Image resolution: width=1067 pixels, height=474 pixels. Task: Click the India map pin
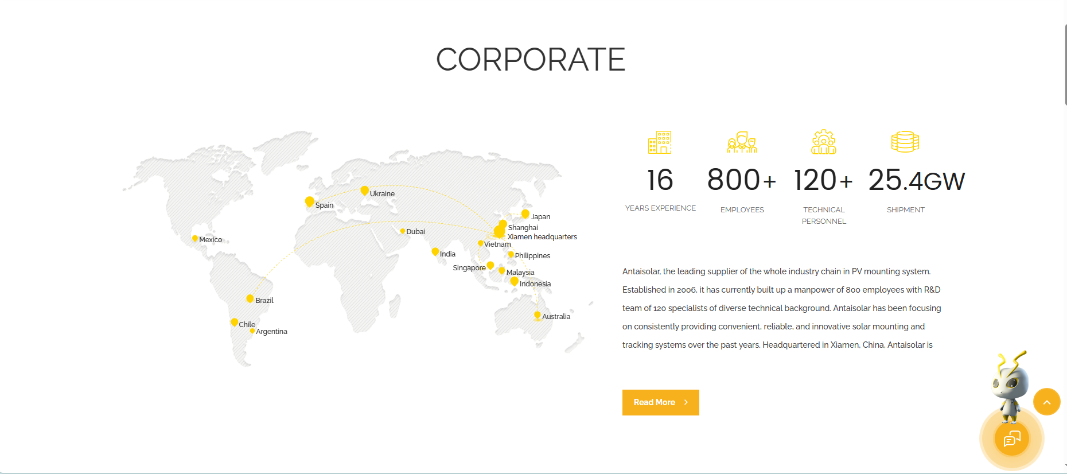(x=435, y=251)
